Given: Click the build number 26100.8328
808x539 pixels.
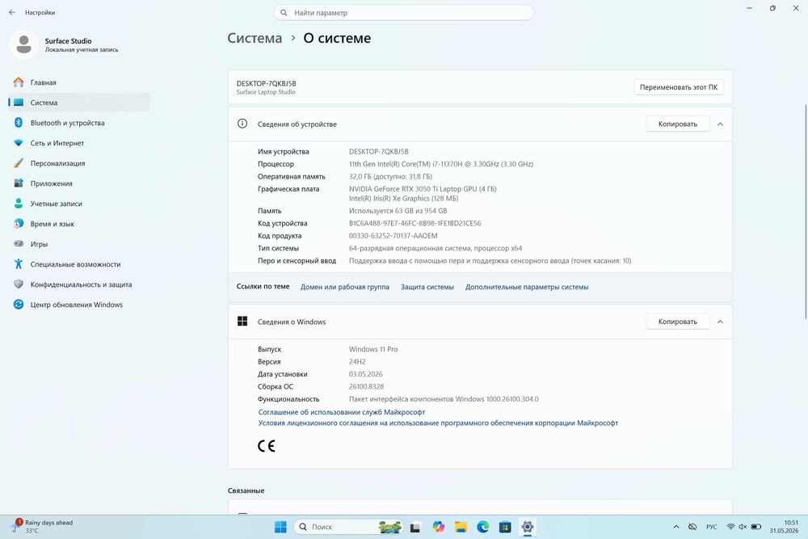Looking at the screenshot, I should 366,386.
